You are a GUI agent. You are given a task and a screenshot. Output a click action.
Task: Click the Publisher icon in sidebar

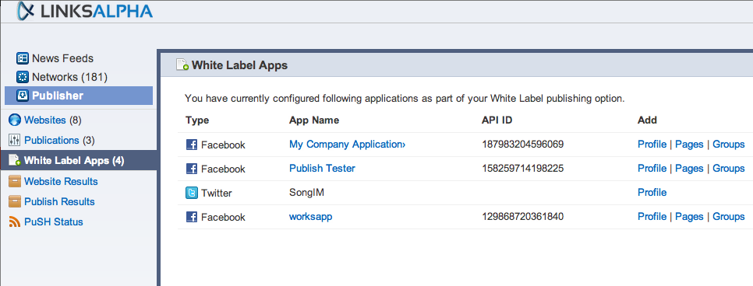(x=23, y=96)
